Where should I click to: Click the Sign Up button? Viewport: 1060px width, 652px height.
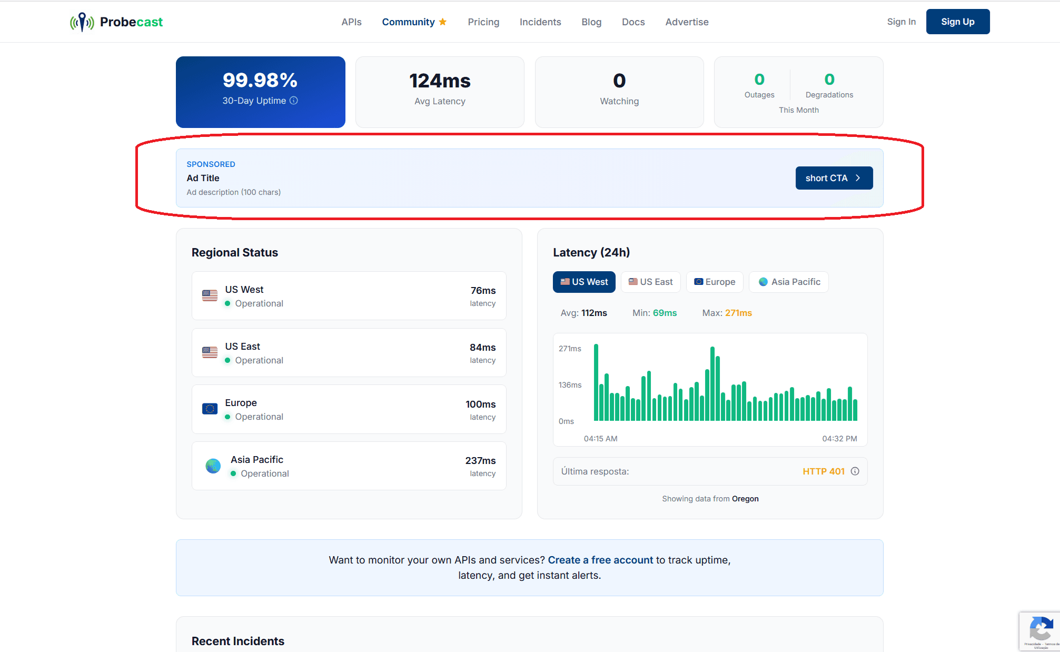click(957, 22)
